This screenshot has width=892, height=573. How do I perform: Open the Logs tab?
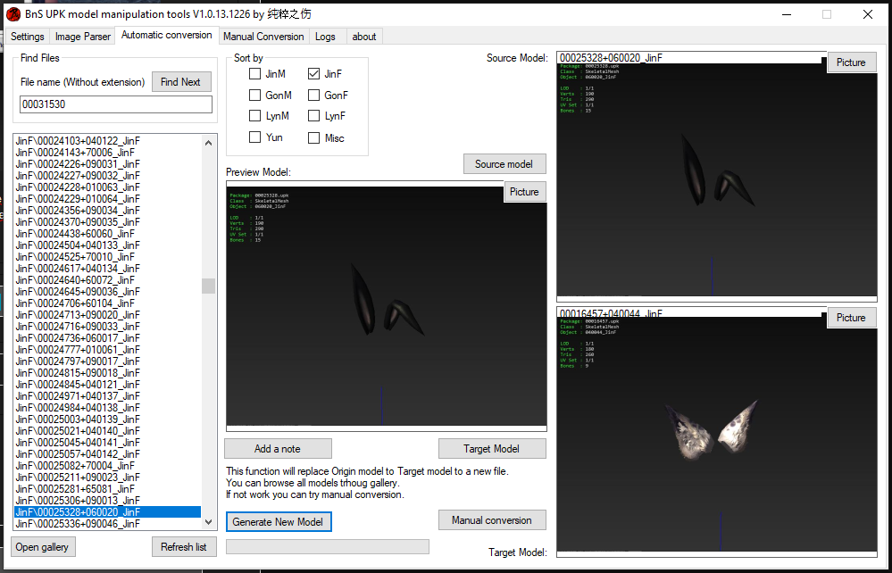[x=325, y=37]
